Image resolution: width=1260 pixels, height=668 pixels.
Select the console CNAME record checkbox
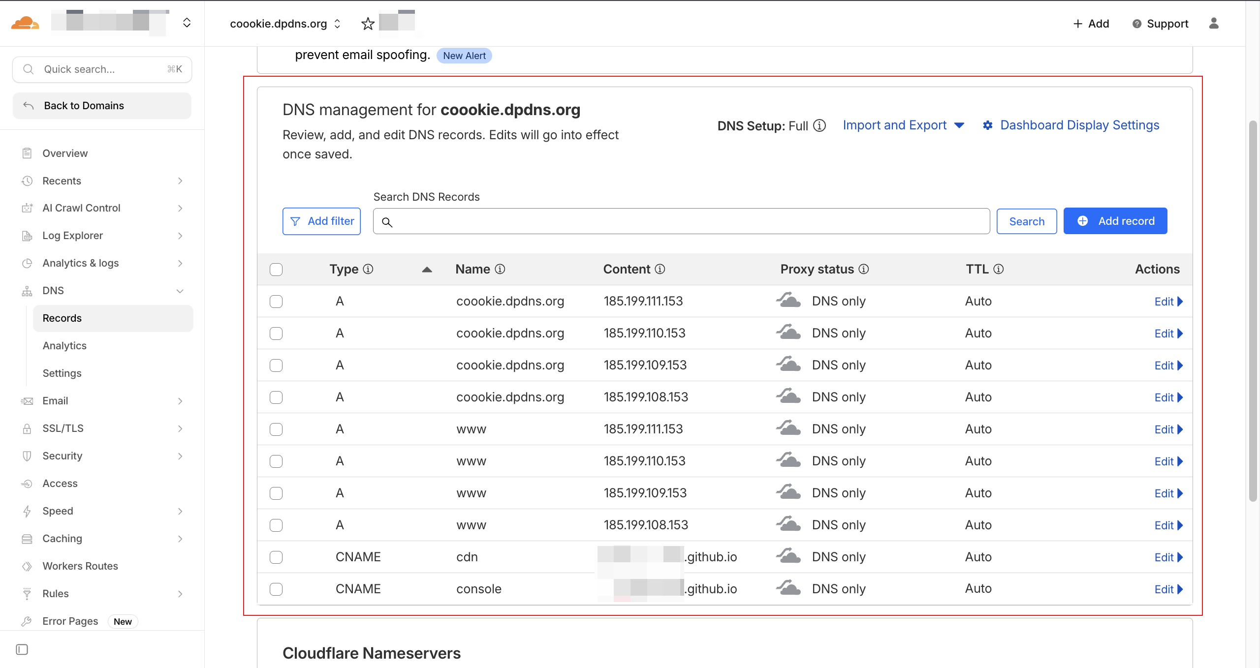point(276,589)
